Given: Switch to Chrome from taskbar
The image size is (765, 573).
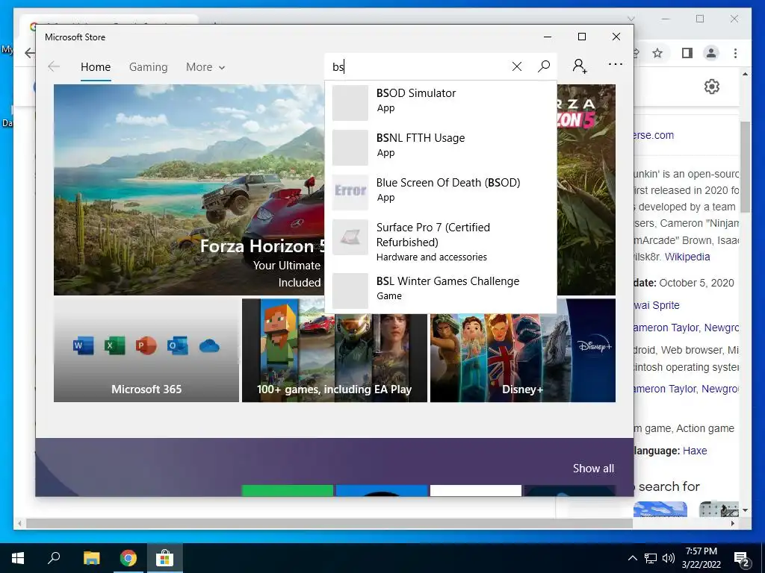Looking at the screenshot, I should tap(128, 558).
